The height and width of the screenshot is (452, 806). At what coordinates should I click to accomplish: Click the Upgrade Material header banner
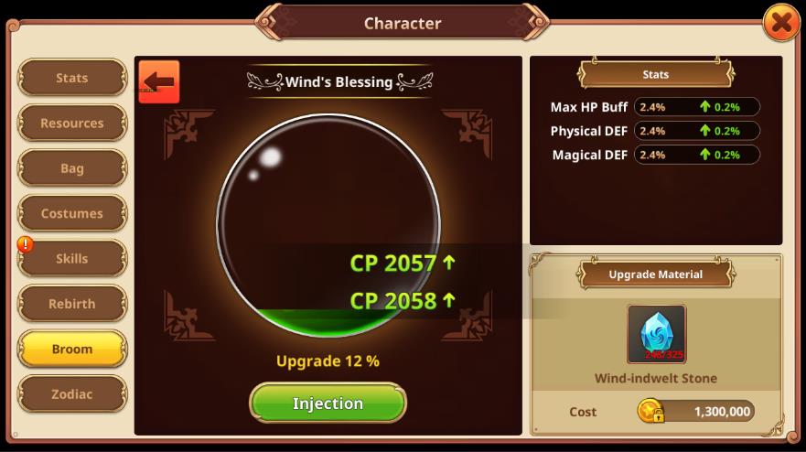656,274
